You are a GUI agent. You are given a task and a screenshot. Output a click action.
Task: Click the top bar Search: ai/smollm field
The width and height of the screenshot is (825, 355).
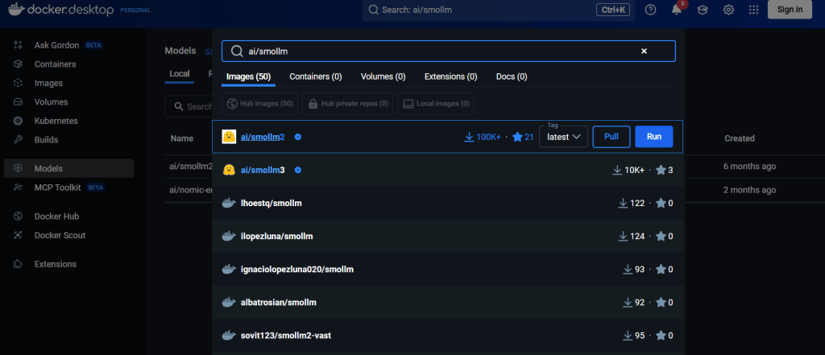click(x=498, y=10)
